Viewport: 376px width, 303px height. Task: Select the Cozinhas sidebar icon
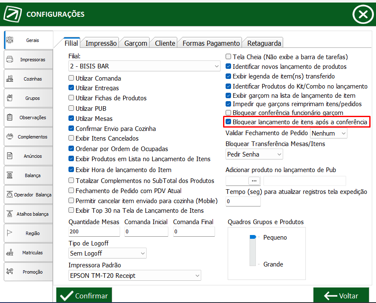(10, 78)
